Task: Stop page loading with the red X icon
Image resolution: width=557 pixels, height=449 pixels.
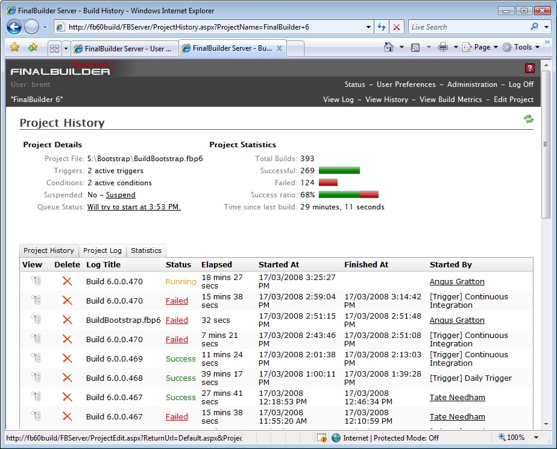Action: click(x=397, y=27)
